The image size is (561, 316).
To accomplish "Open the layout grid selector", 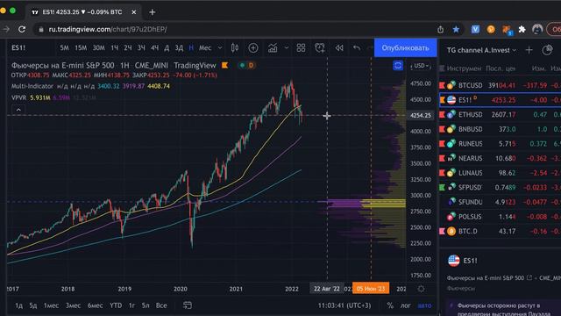I will [x=301, y=47].
